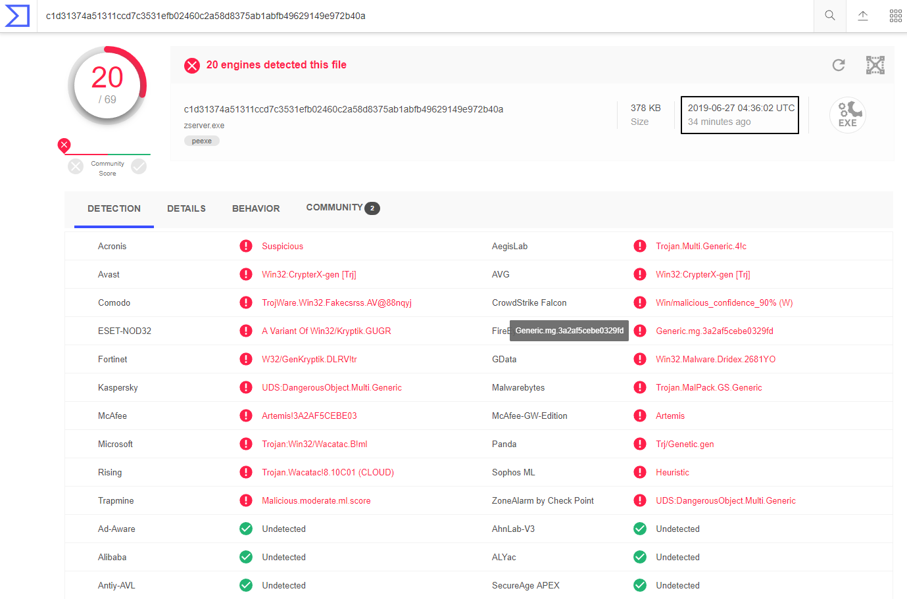The width and height of the screenshot is (907, 599).
Task: Click alert icon beside Sophos ML result
Action: pyautogui.click(x=640, y=472)
